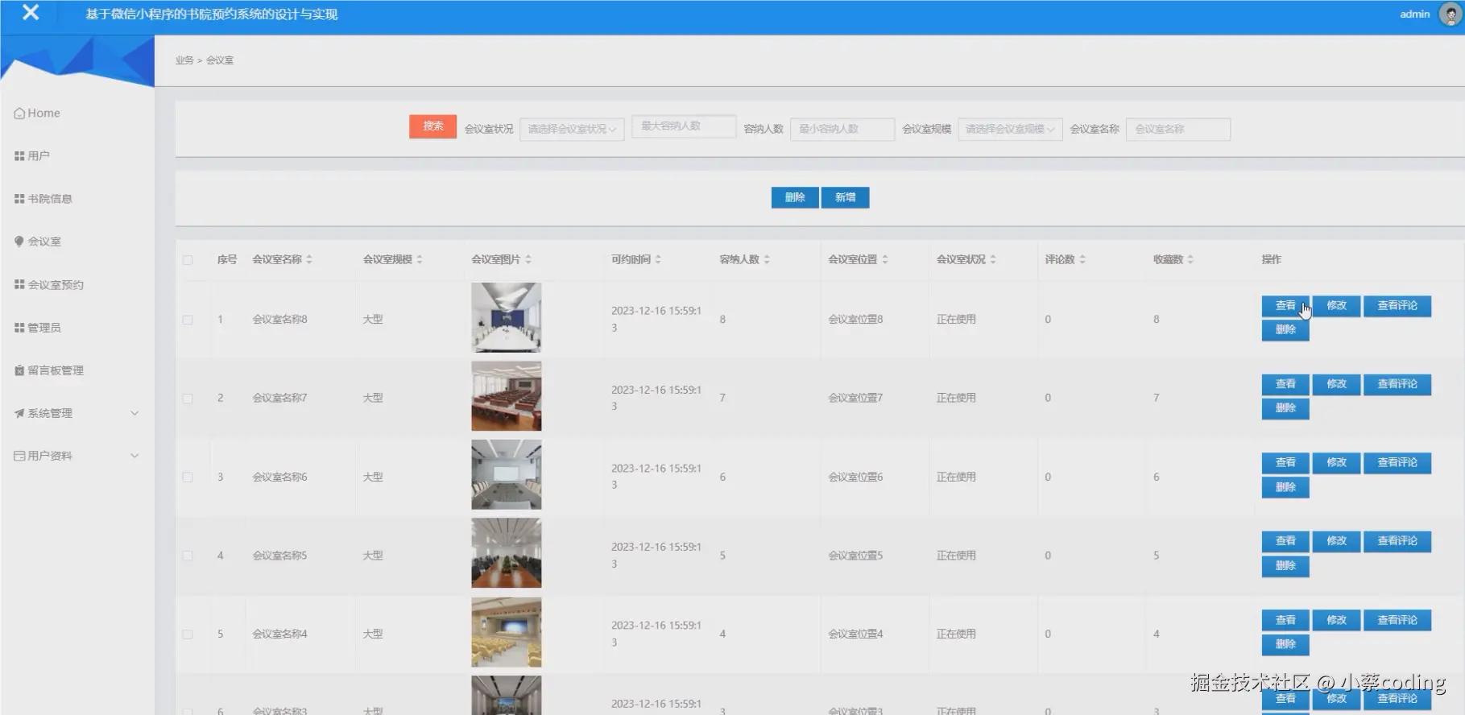Click 修改 for 会议室名称6
Image resolution: width=1465 pixels, height=715 pixels.
[x=1337, y=463]
